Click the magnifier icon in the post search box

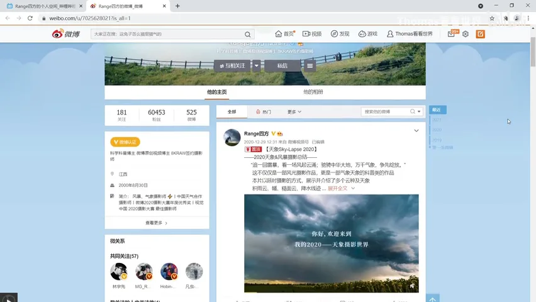pos(413,111)
